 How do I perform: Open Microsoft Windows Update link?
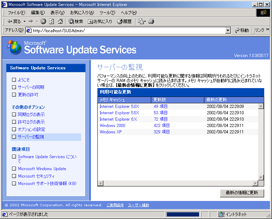click(42, 168)
